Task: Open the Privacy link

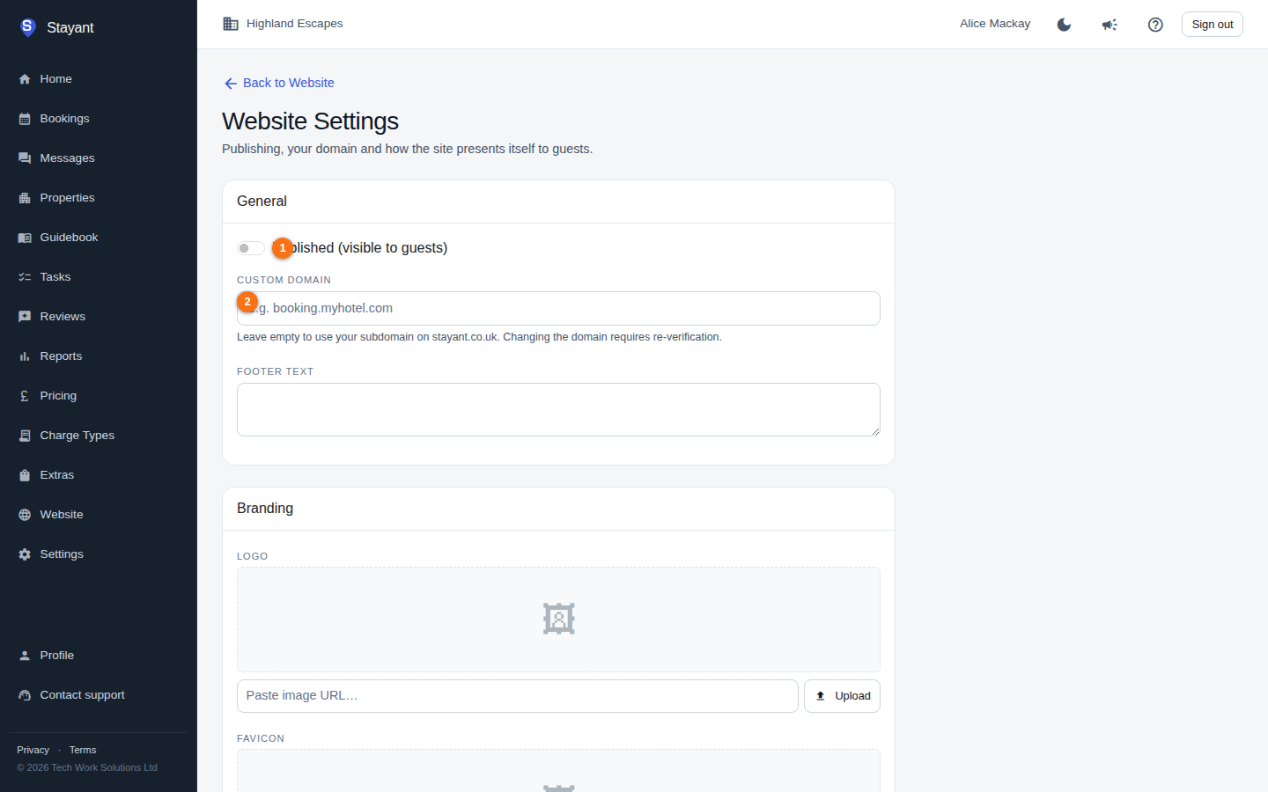Action: coord(33,750)
